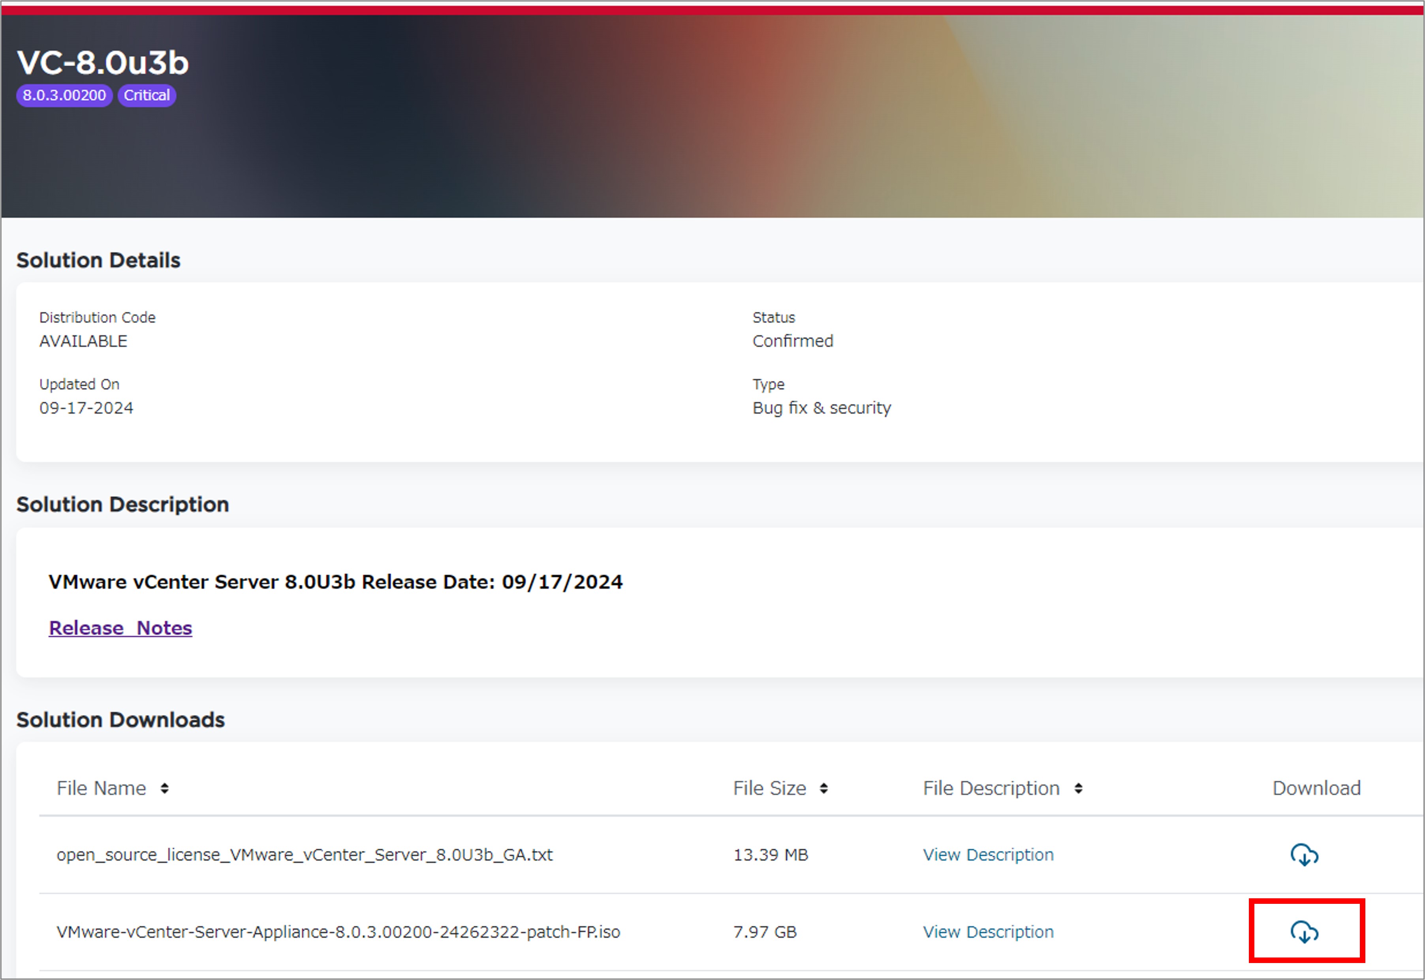Click the 8.0.3.00200 version badge
1425x980 pixels.
click(64, 95)
